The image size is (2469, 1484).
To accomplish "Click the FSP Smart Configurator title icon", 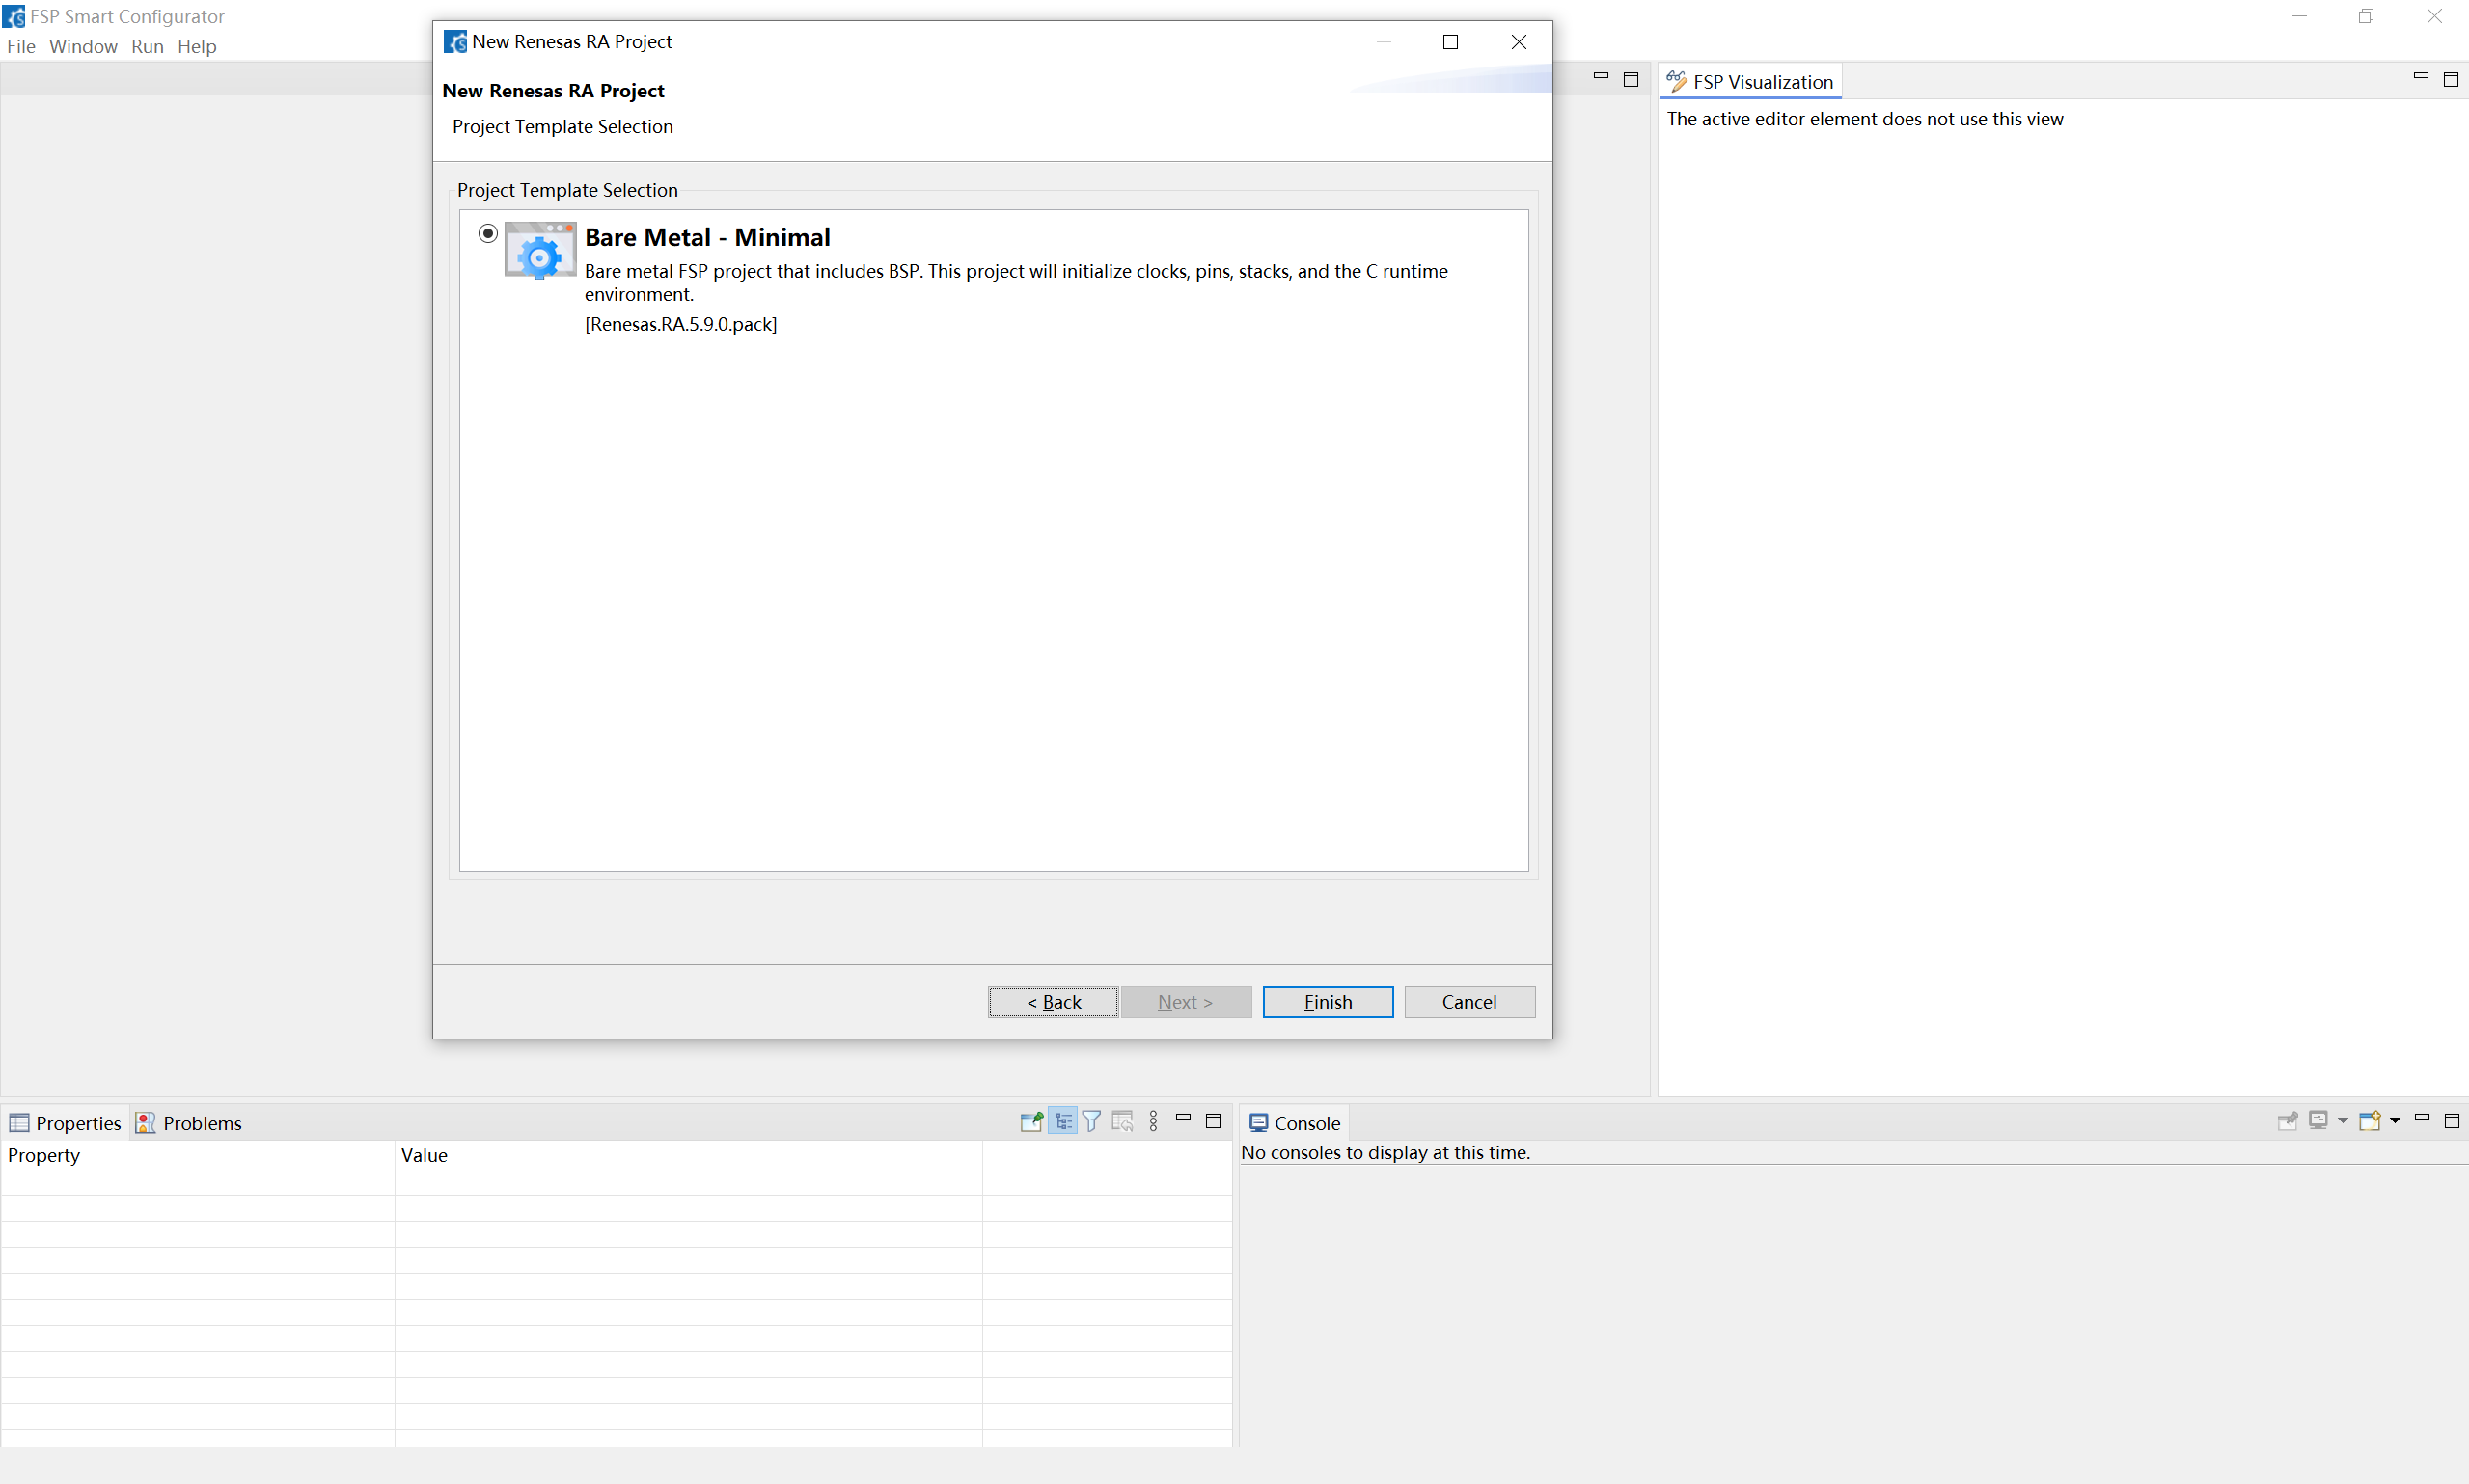I will coord(14,17).
